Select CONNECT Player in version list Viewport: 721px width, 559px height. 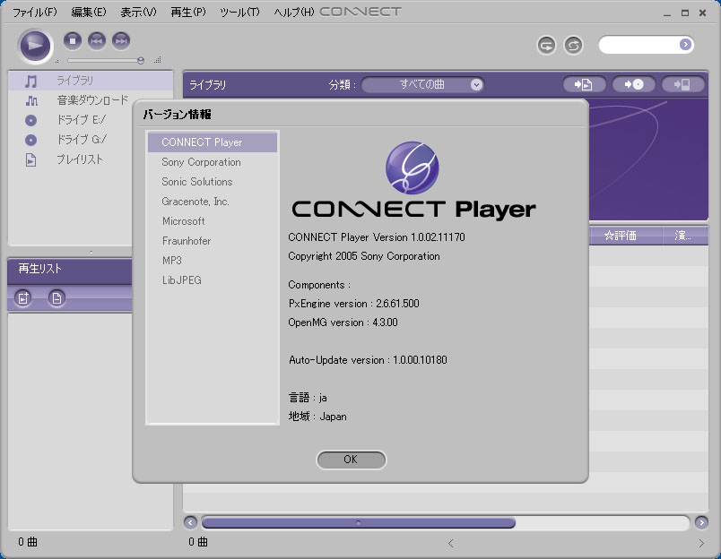click(213, 142)
